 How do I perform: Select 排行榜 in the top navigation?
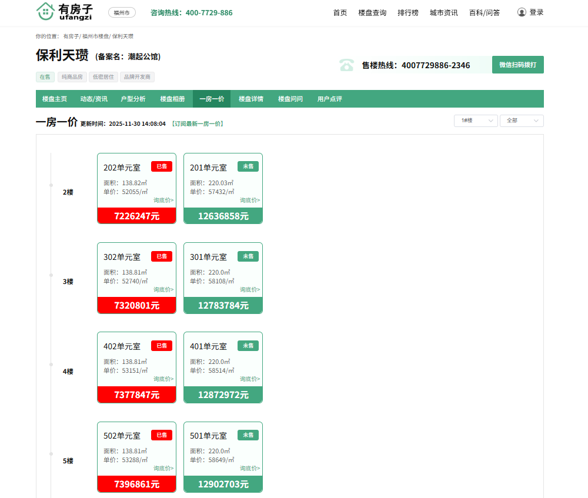click(x=407, y=12)
